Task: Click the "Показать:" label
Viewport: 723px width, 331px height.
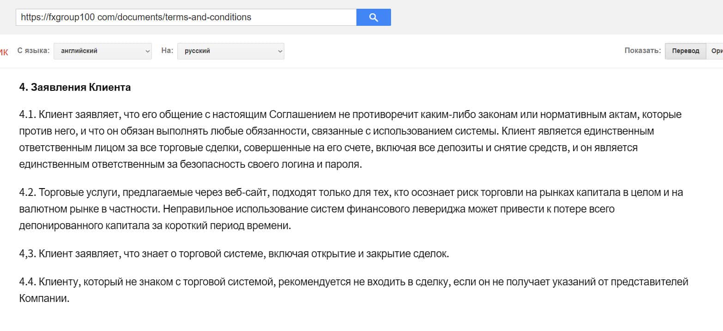Action: (x=643, y=51)
